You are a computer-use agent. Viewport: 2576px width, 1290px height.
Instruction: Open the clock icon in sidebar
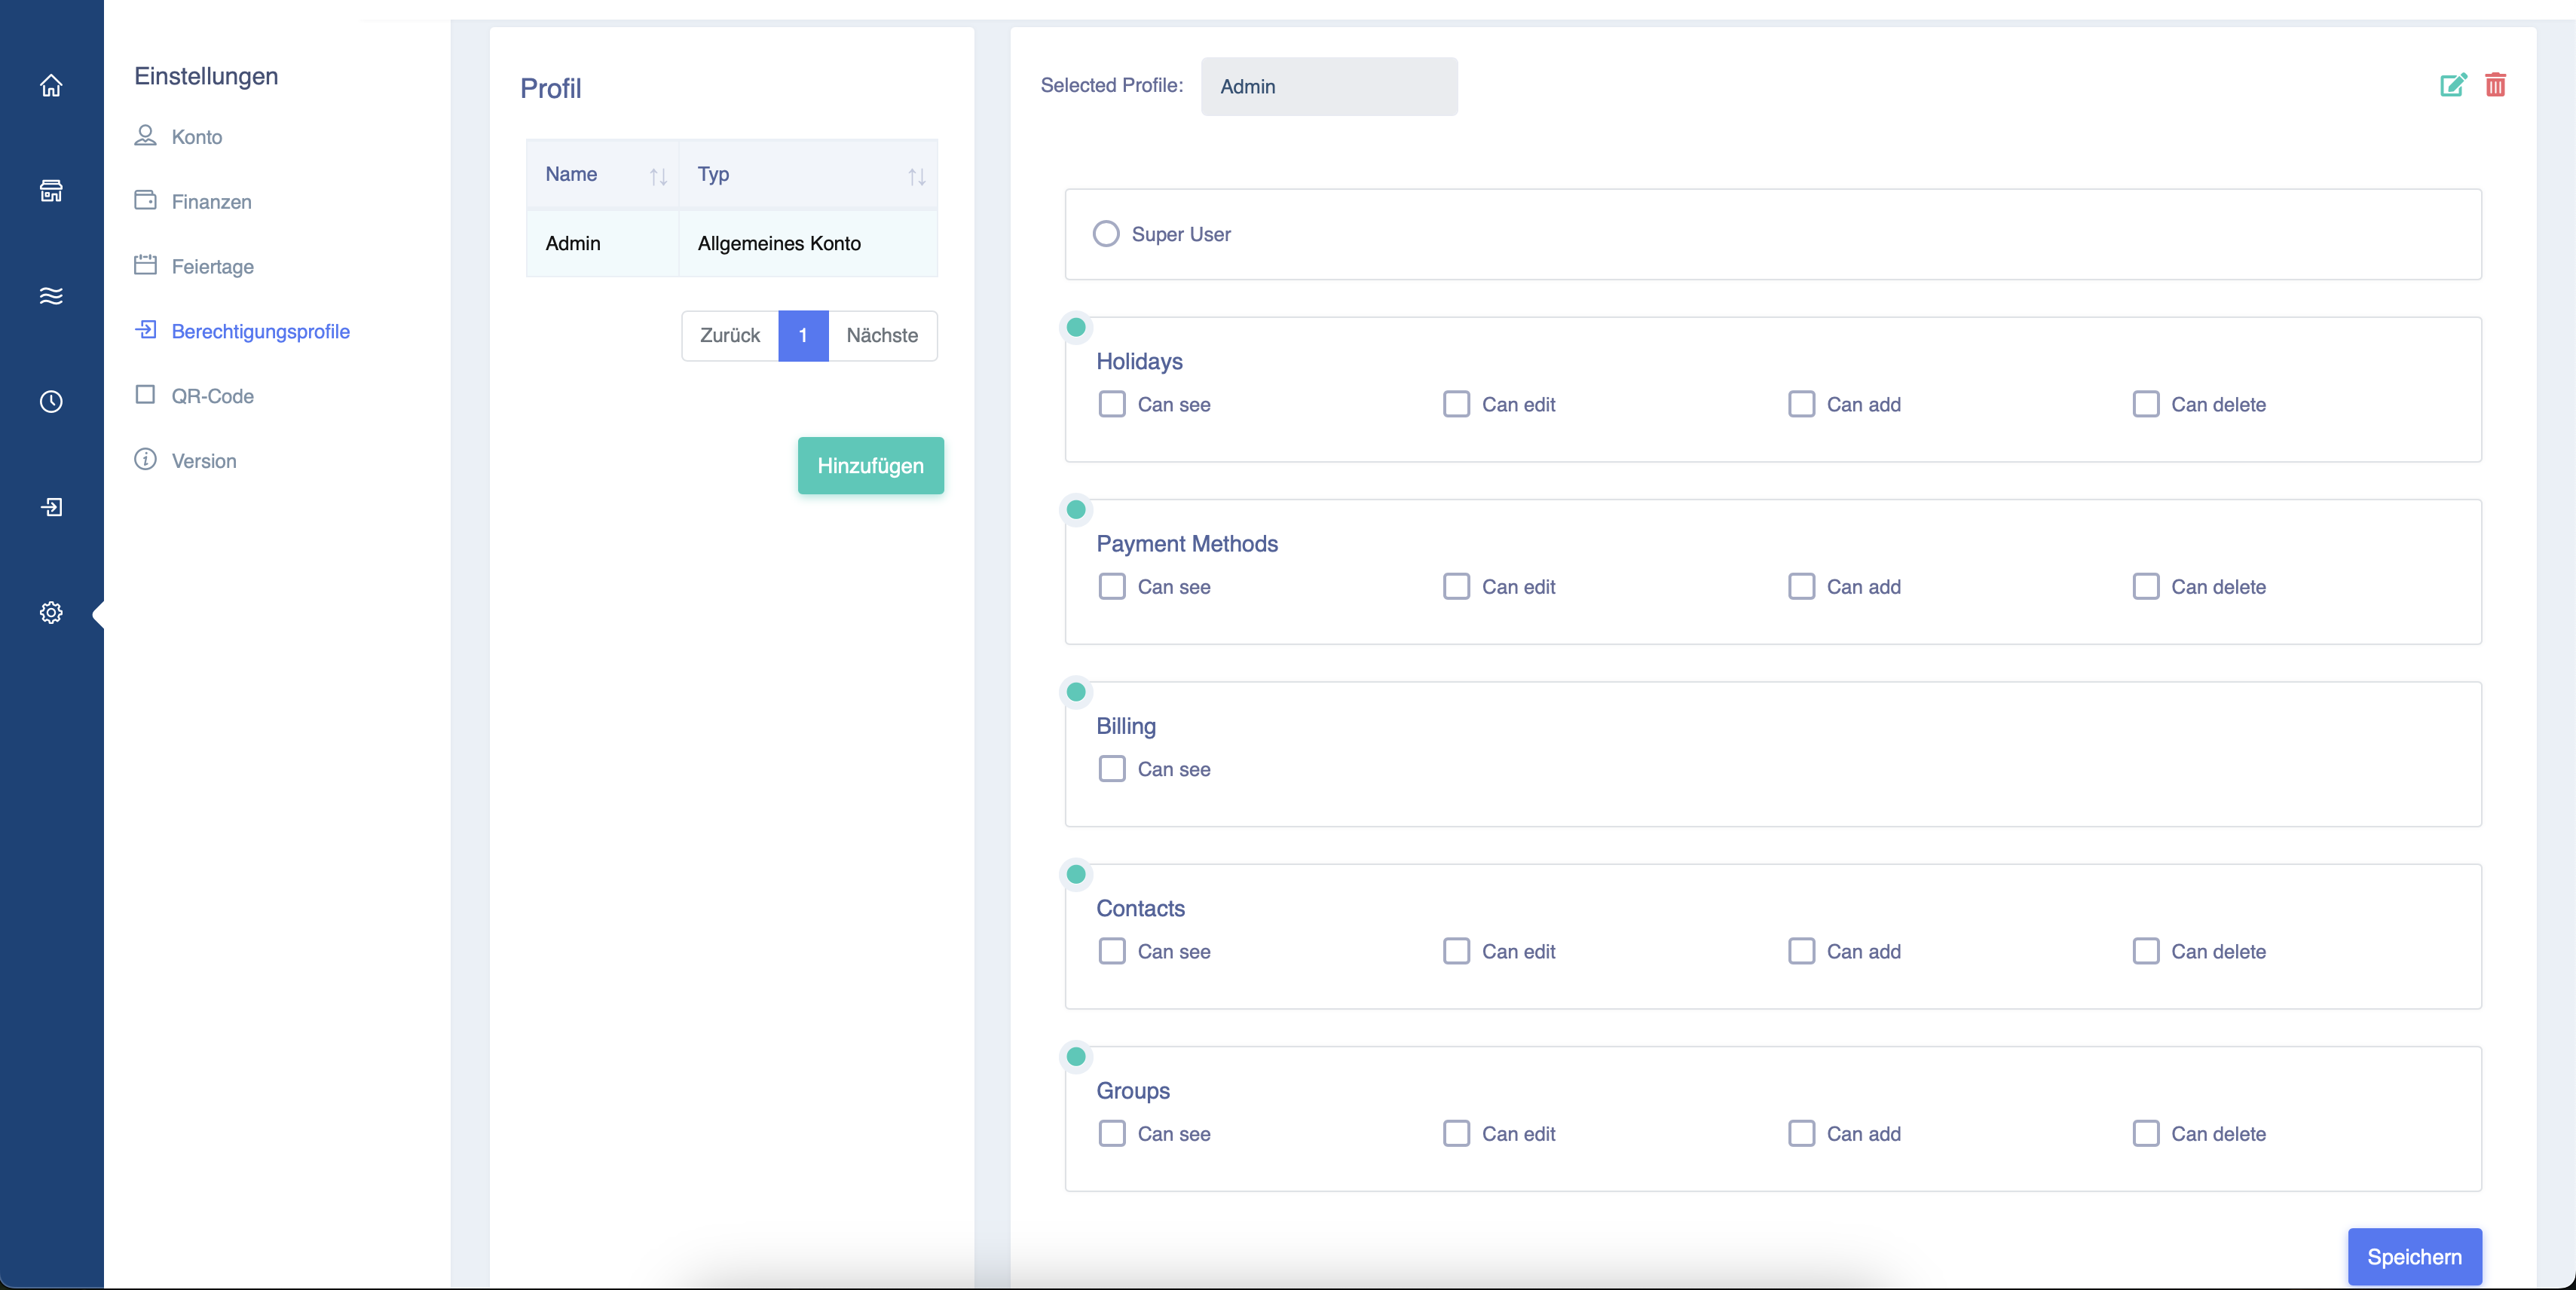pos(51,402)
